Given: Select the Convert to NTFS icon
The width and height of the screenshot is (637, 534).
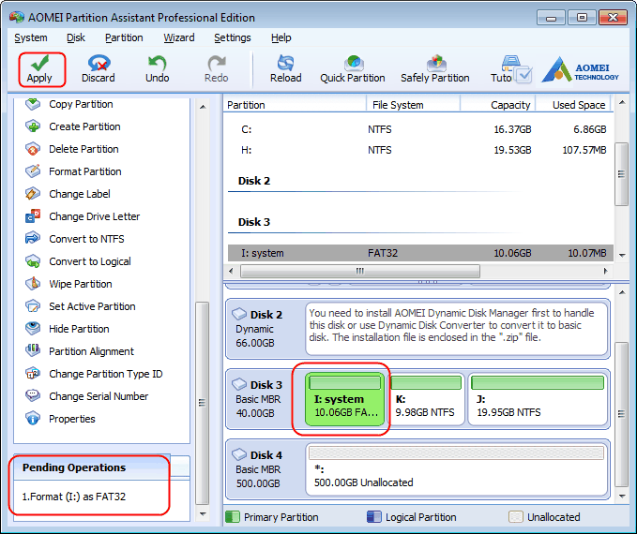Looking at the screenshot, I should click(33, 239).
